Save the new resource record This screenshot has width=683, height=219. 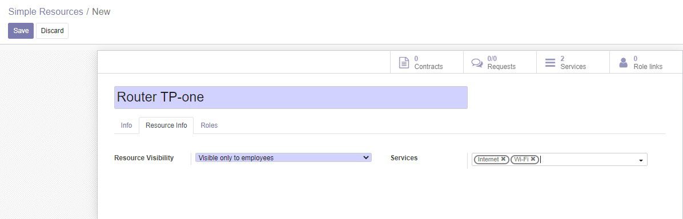[21, 31]
